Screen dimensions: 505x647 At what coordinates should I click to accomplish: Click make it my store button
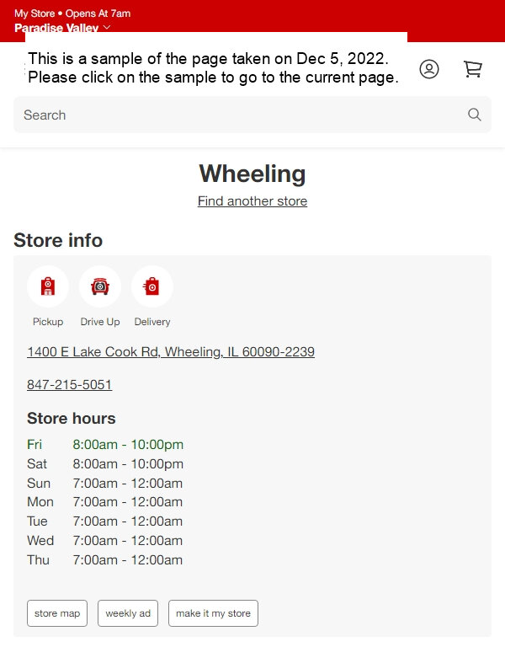[x=213, y=613]
